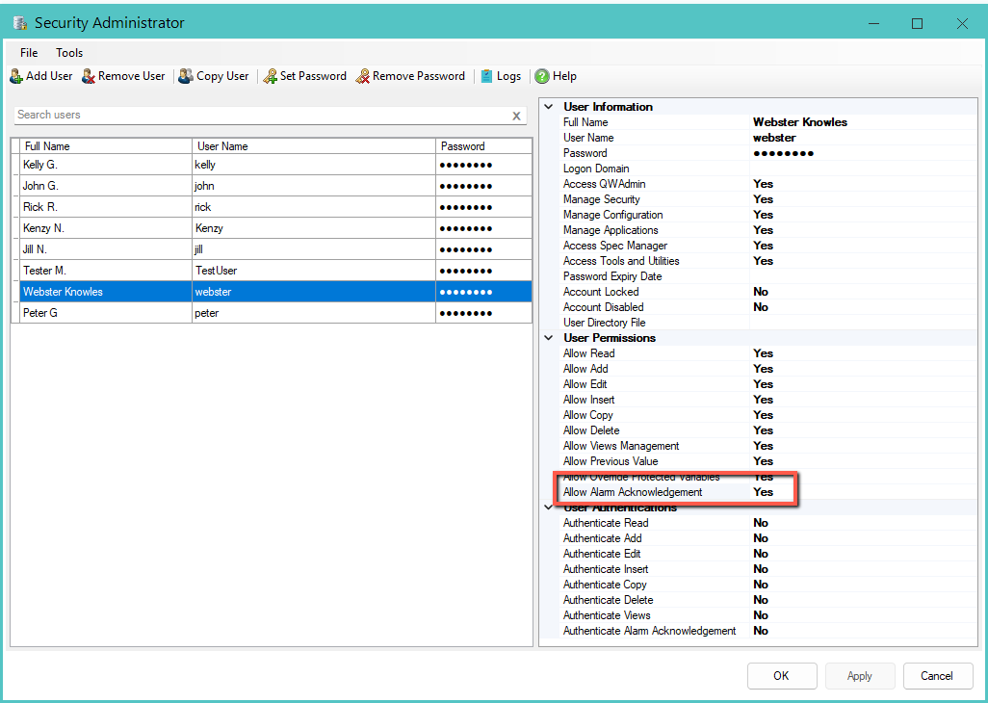This screenshot has height=703, width=988.
Task: Click the Account Disabled property
Action: pos(767,307)
